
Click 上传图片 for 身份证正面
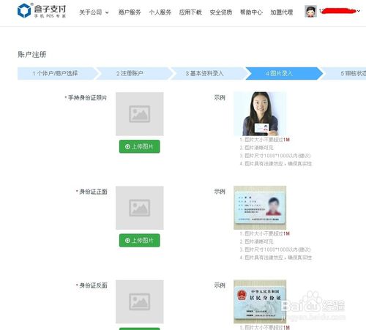click(140, 241)
